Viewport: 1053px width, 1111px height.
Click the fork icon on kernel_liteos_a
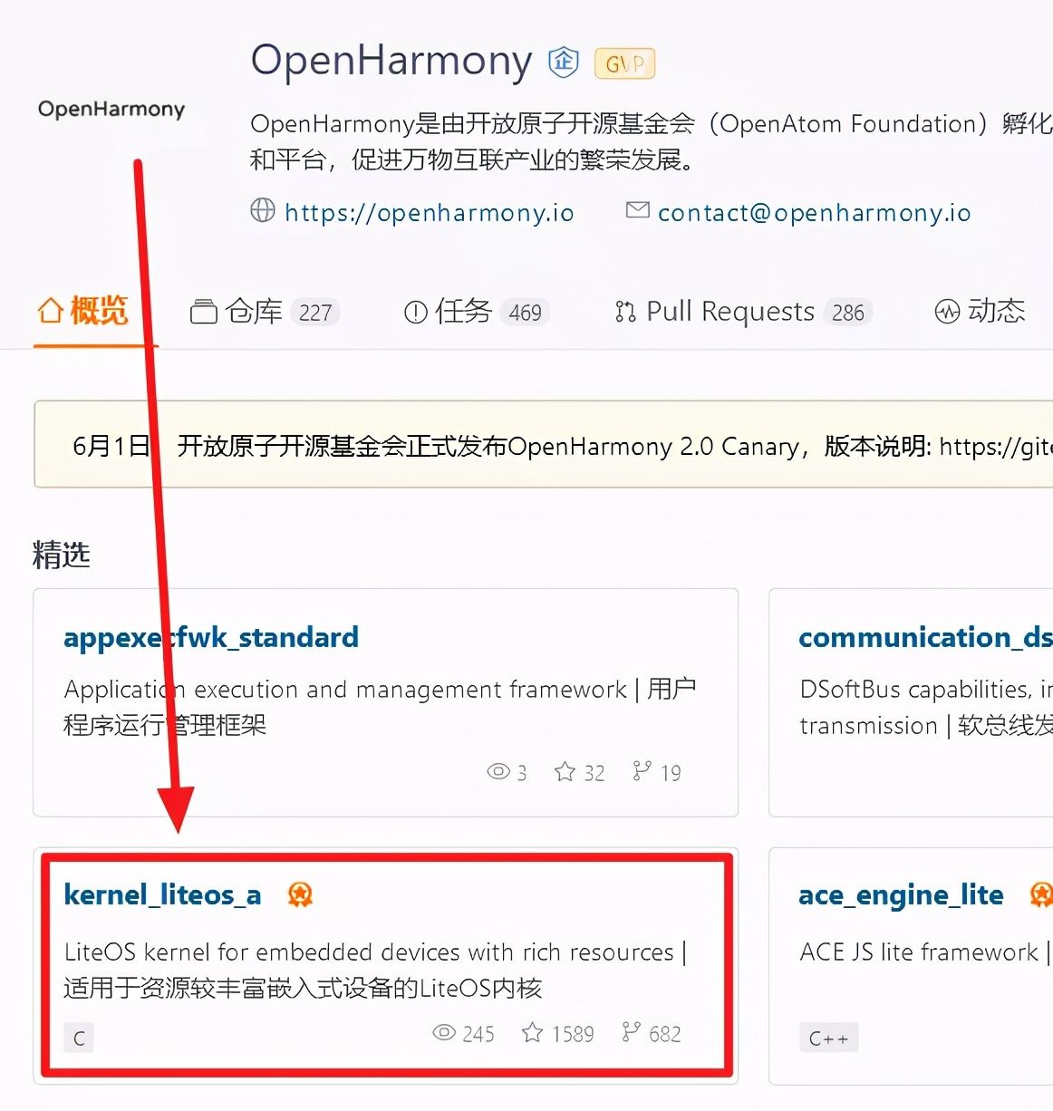click(x=631, y=1032)
